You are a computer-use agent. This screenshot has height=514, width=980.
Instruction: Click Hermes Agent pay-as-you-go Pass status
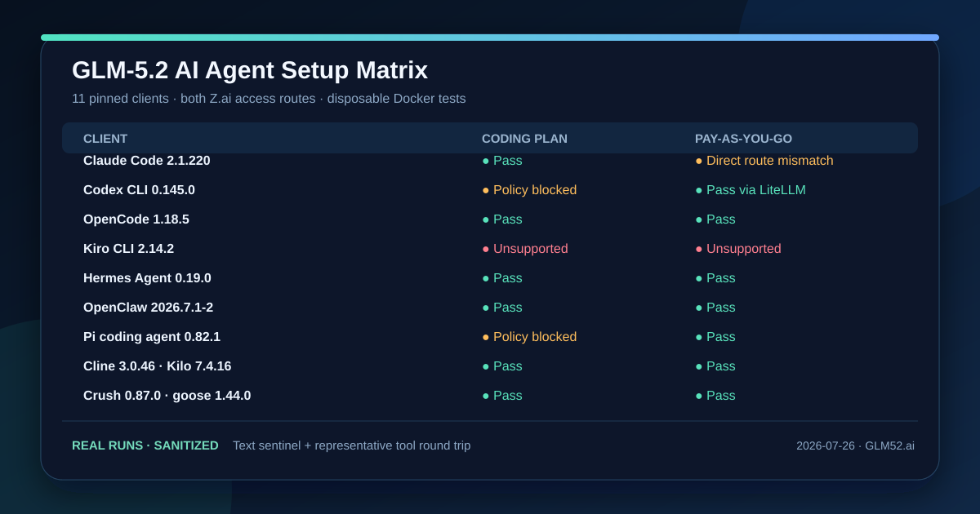click(x=715, y=278)
